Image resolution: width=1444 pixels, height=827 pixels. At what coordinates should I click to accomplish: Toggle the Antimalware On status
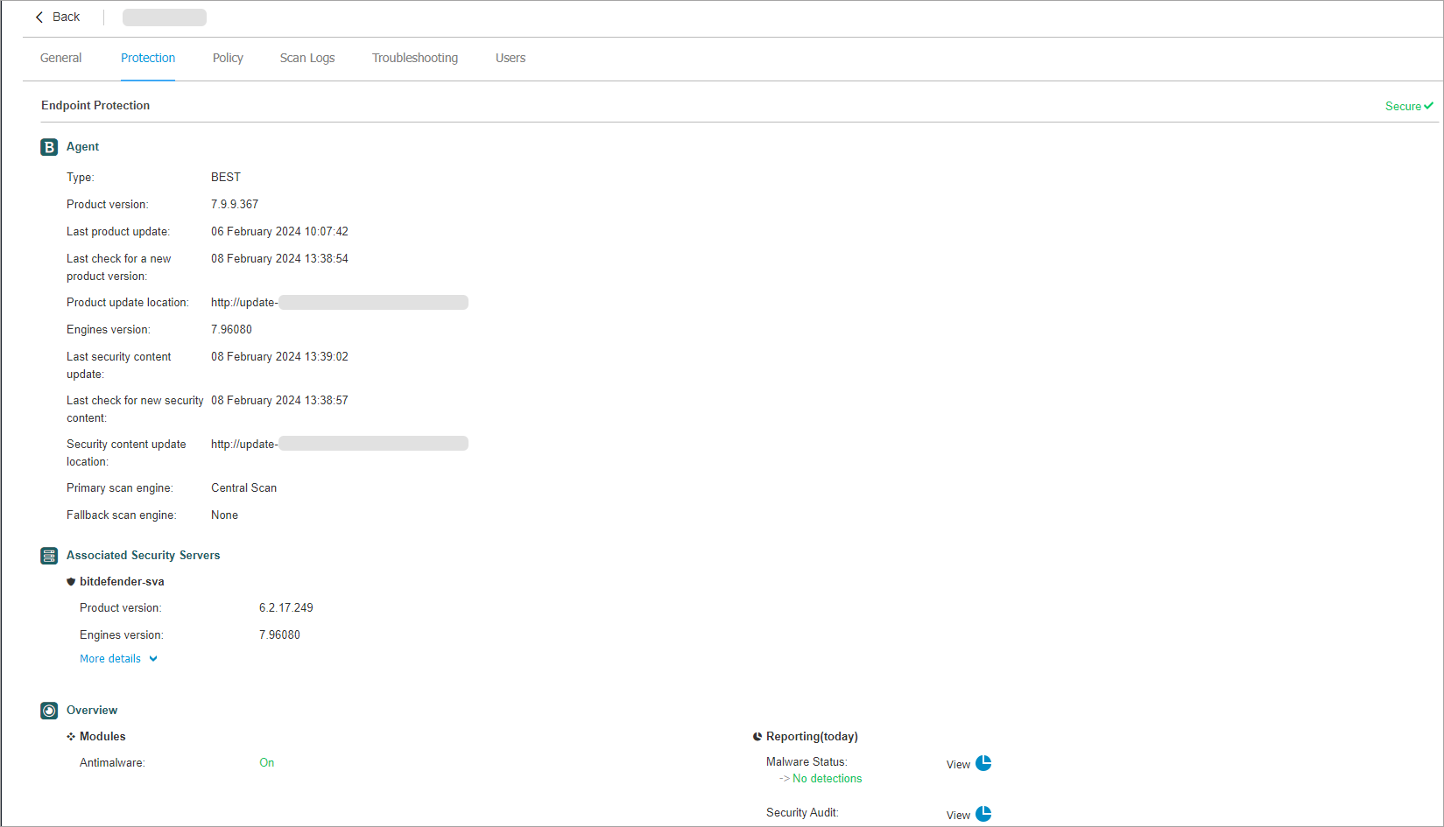point(266,762)
